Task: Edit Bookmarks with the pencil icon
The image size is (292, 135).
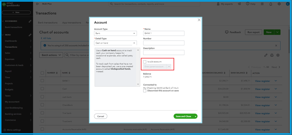Action: tap(30, 21)
